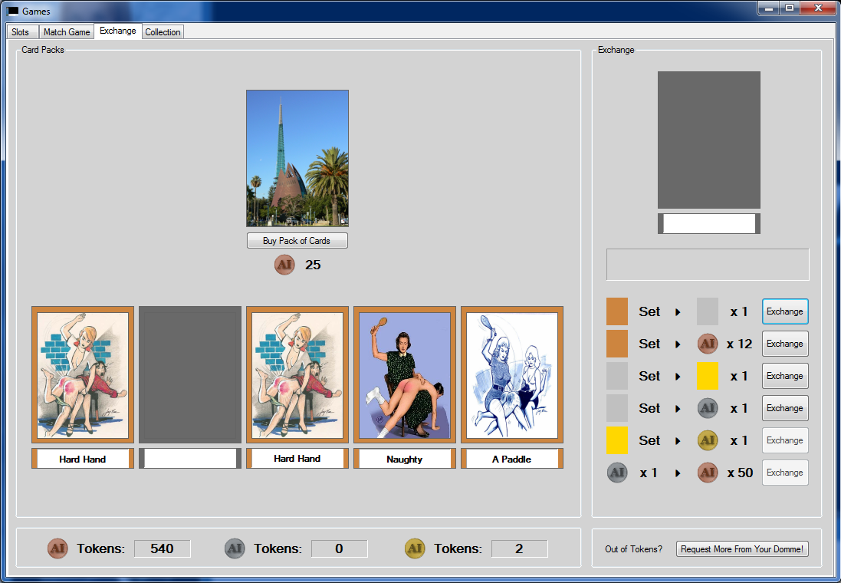Select the Exchange tab
Screen dimensions: 841x583
click(x=118, y=31)
